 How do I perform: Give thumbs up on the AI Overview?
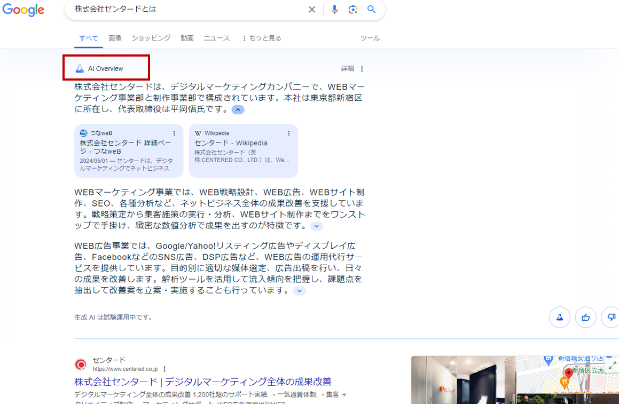tap(585, 317)
